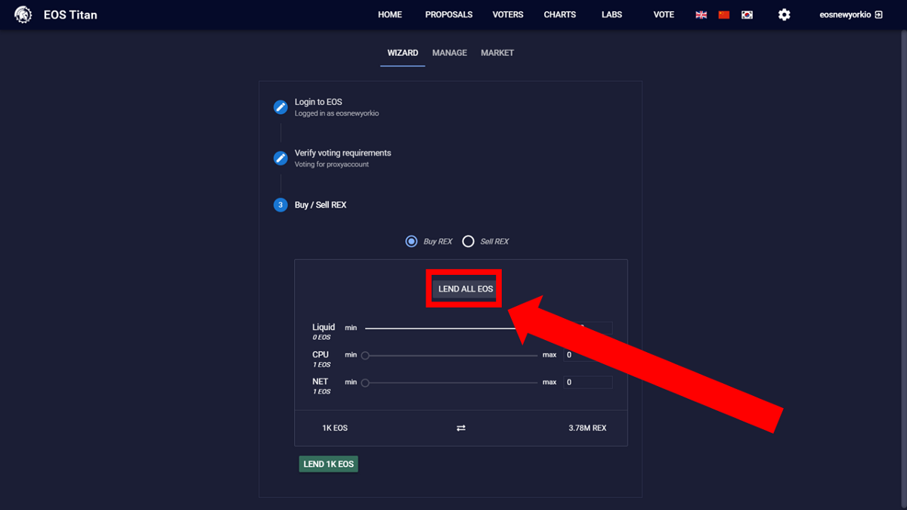Open the MANAGE tab
Screen dimensions: 907x510
[x=450, y=53]
